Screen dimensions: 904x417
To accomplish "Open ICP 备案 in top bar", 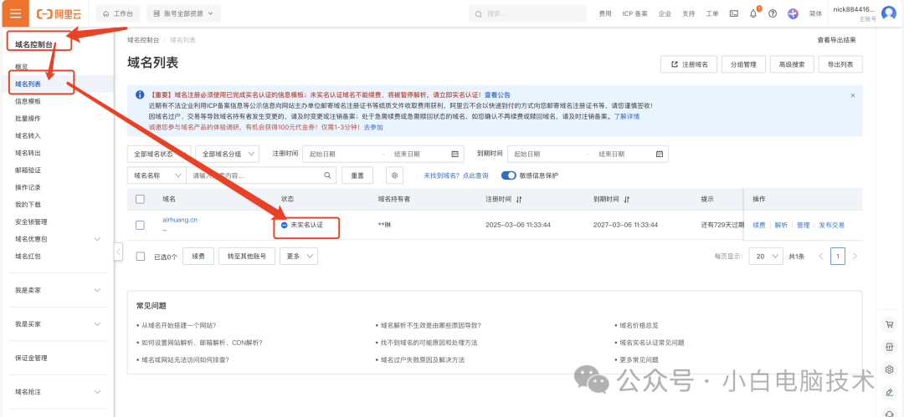I will click(634, 13).
